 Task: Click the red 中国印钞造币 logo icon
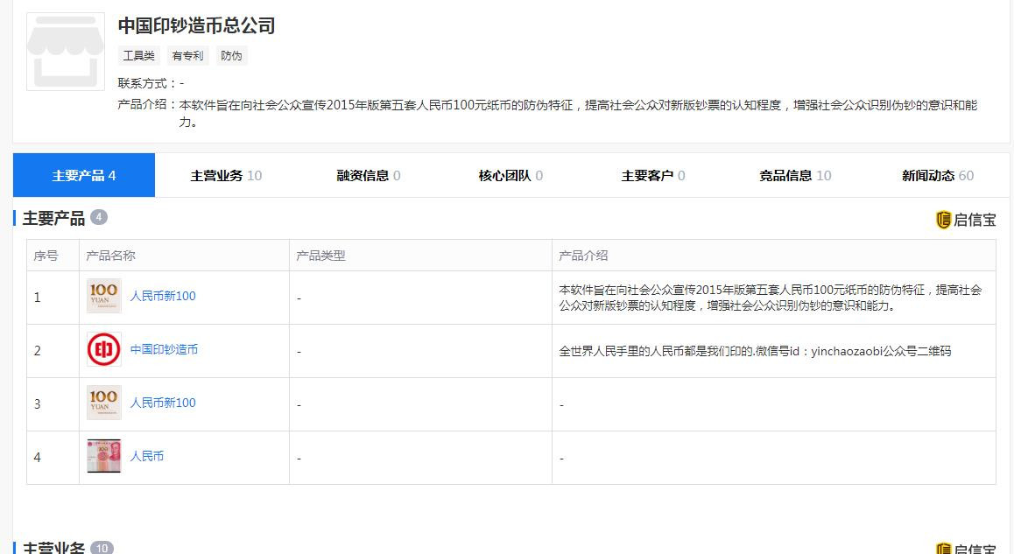104,350
